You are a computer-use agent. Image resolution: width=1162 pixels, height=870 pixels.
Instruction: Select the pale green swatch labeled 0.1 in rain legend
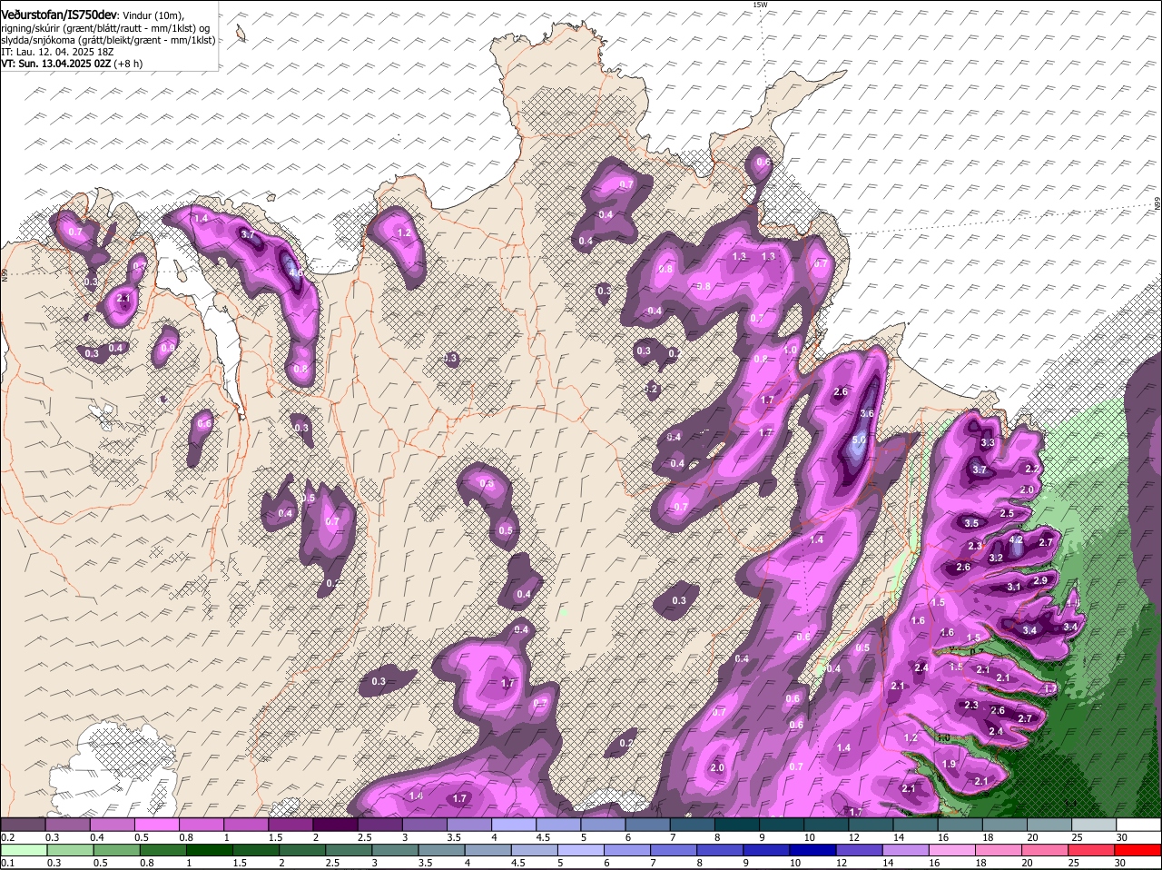point(25,850)
